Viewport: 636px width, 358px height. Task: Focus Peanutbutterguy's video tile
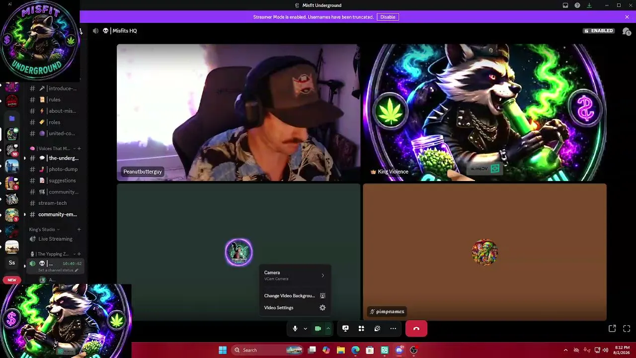(x=238, y=112)
